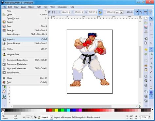Toggle Snap nodes button in snap bar
Screen dimensions: 155x121
pos(151,49)
